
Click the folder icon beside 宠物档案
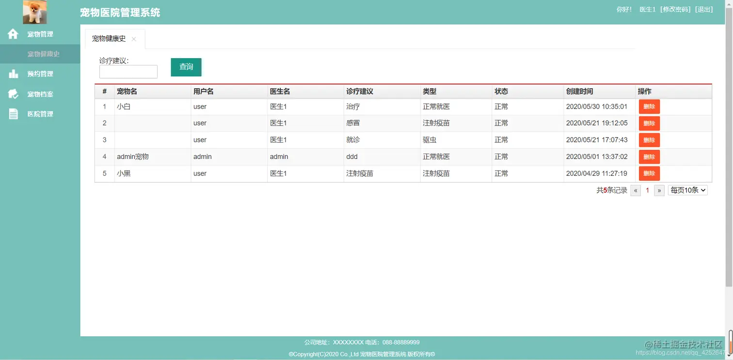(13, 94)
